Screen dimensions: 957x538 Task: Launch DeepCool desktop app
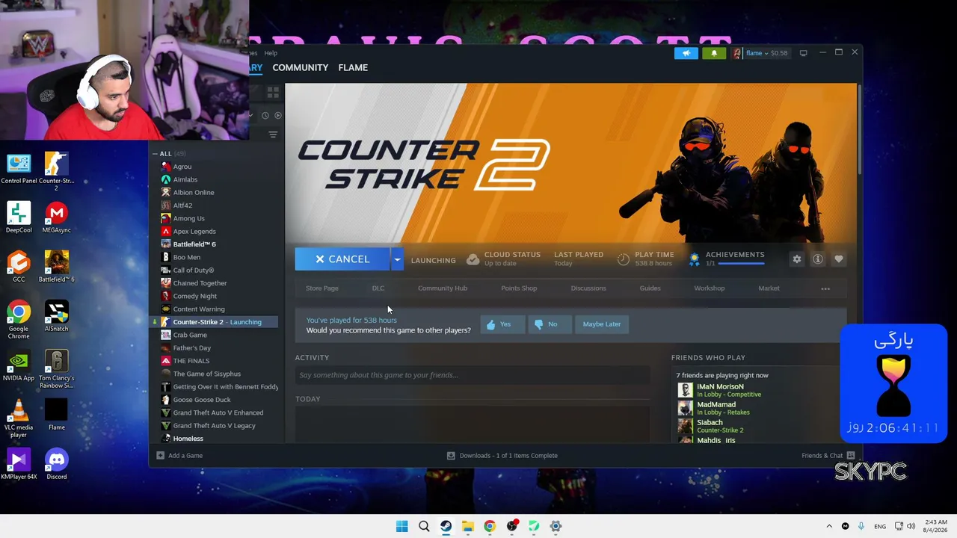tap(19, 217)
